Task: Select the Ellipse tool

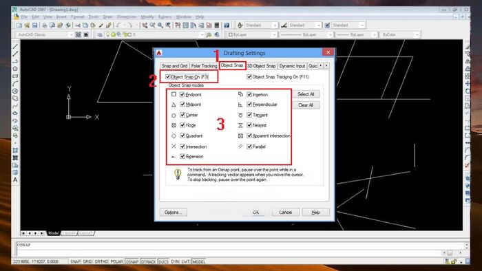Action: coord(15,113)
